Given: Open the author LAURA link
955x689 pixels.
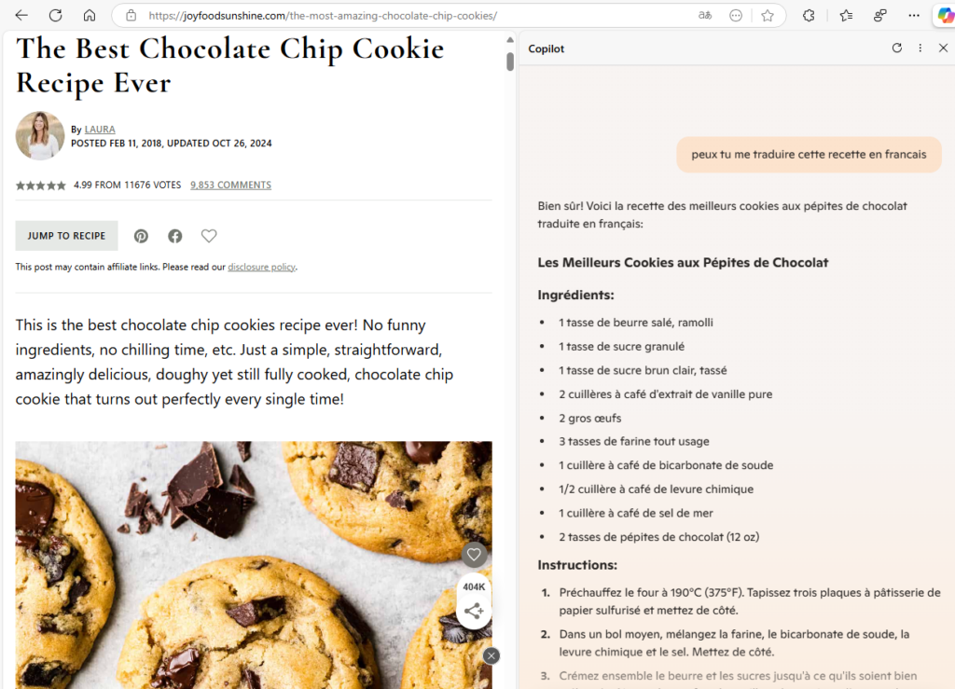Looking at the screenshot, I should point(100,129).
